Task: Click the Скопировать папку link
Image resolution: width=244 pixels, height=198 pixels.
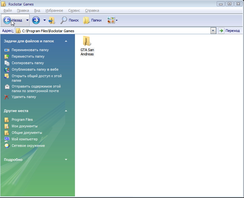Action: pyautogui.click(x=28, y=63)
